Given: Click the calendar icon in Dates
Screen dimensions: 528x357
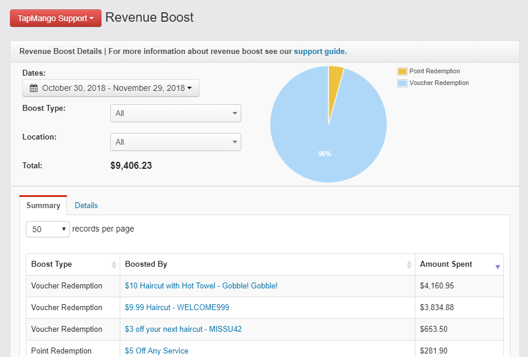Looking at the screenshot, I should [x=33, y=88].
